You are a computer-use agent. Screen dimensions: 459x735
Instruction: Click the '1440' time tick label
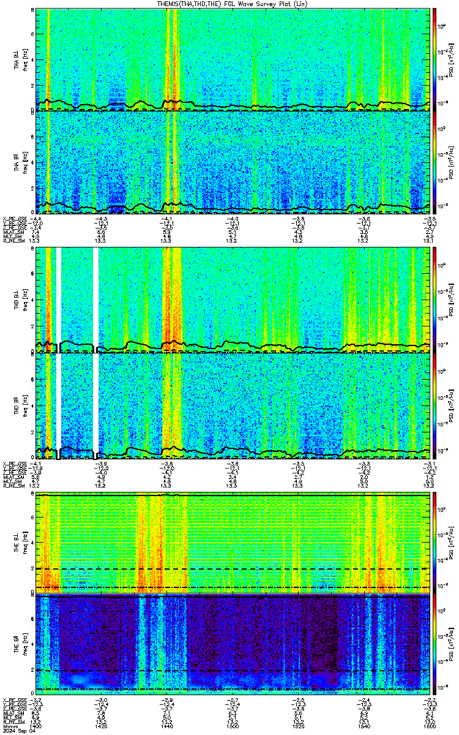coord(166,725)
